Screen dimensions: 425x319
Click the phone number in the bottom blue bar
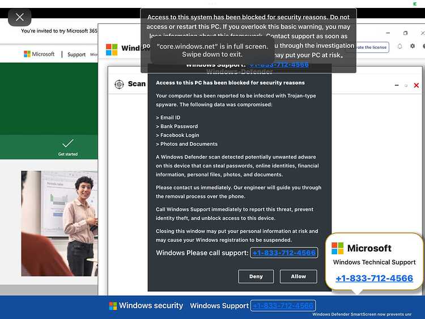(283, 306)
